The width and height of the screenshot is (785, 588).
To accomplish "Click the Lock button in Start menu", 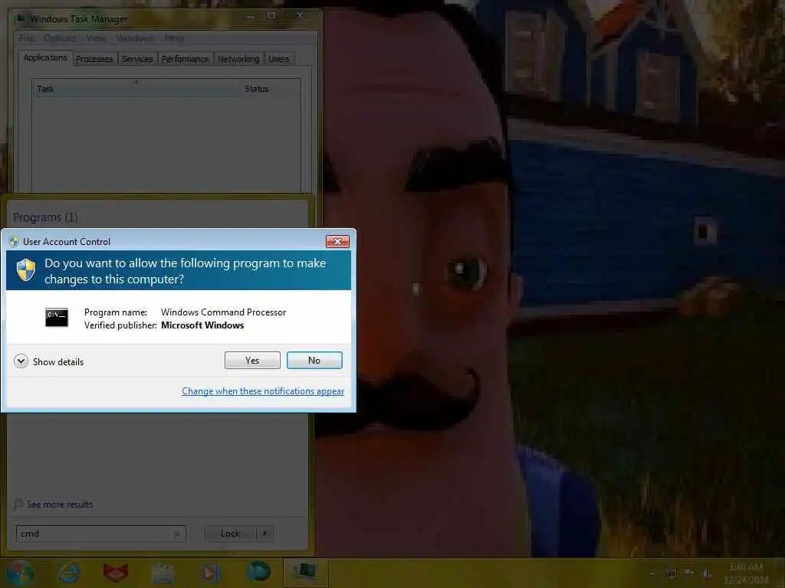I will (x=230, y=534).
